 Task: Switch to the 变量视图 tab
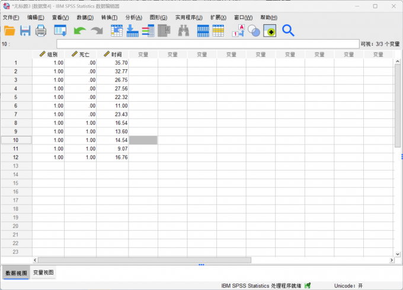click(43, 273)
